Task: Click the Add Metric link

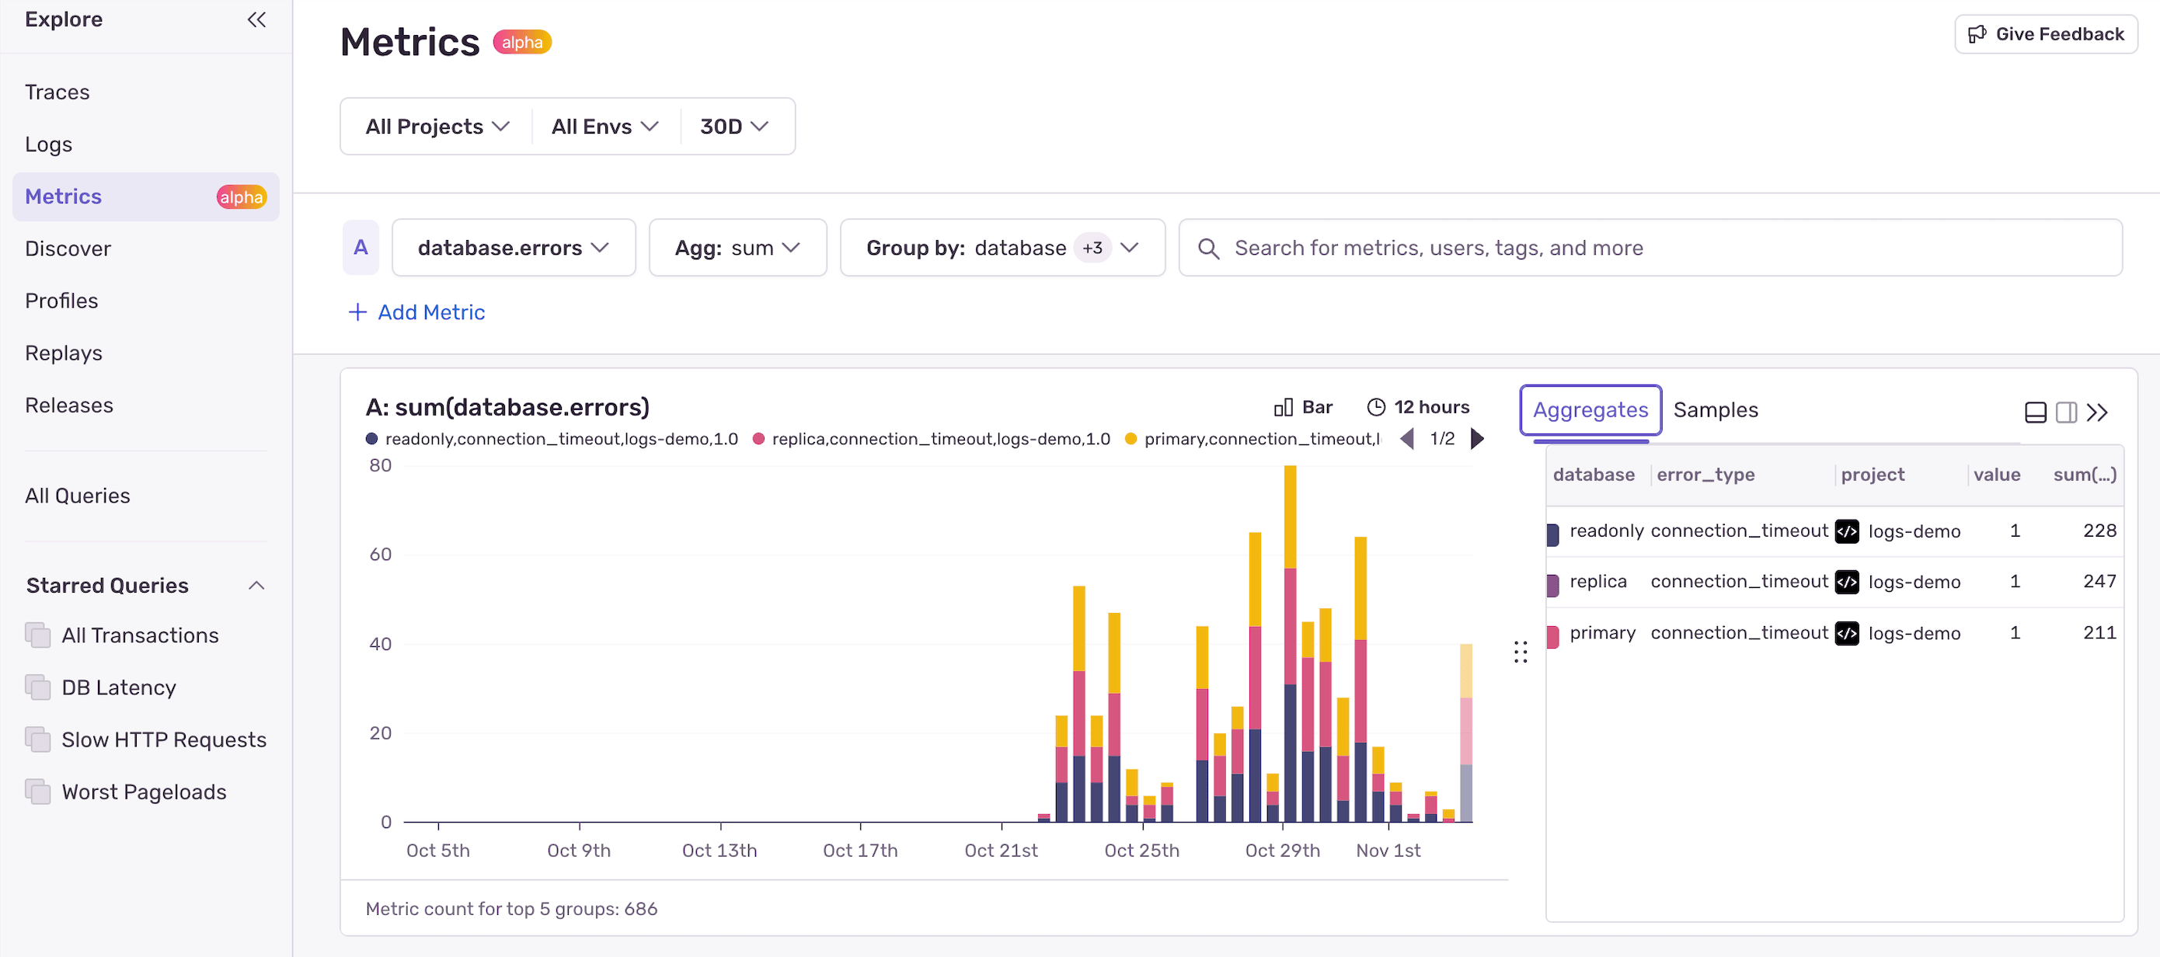Action: pyautogui.click(x=416, y=311)
